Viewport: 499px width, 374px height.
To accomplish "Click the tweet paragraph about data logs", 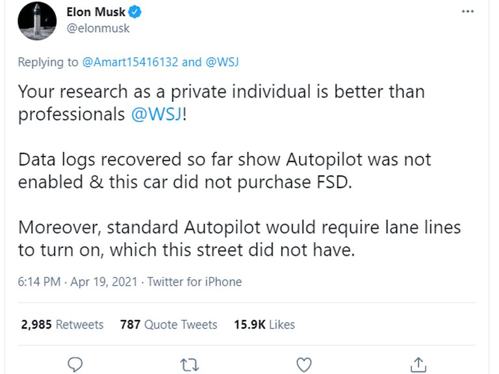I will [224, 170].
